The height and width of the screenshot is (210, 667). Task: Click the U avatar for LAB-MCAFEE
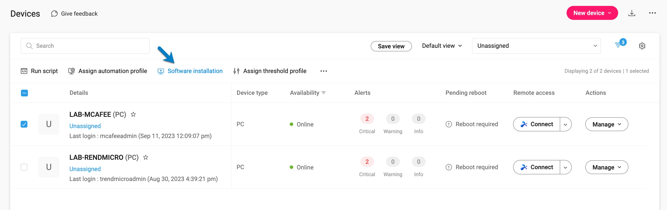click(49, 124)
